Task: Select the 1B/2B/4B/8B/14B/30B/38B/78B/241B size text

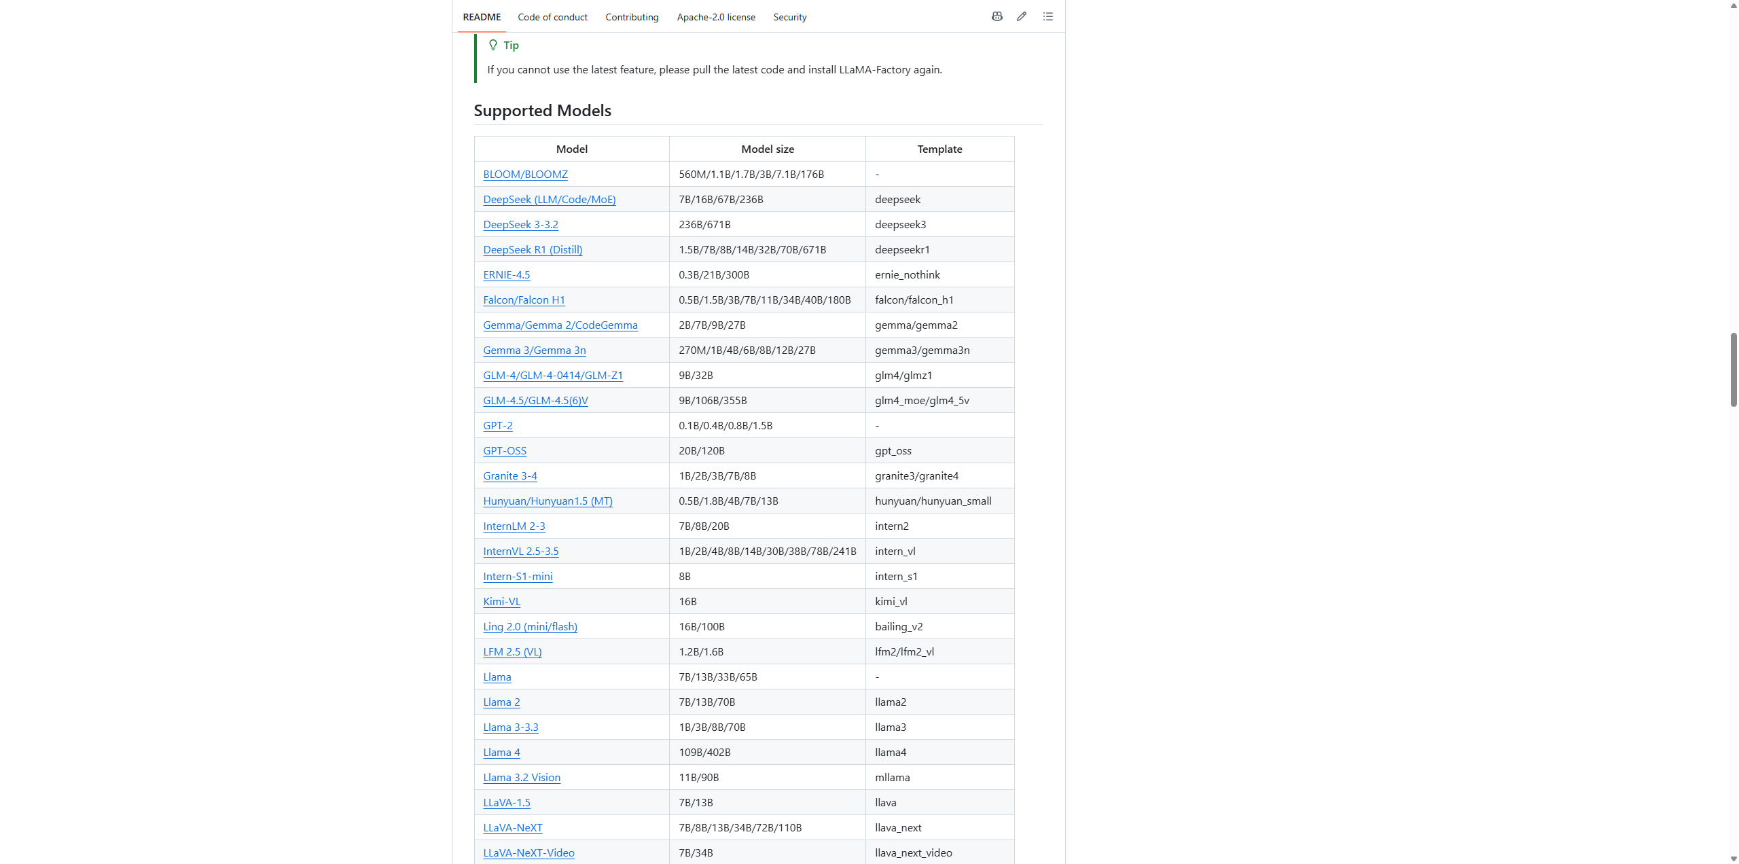Action: 768,551
